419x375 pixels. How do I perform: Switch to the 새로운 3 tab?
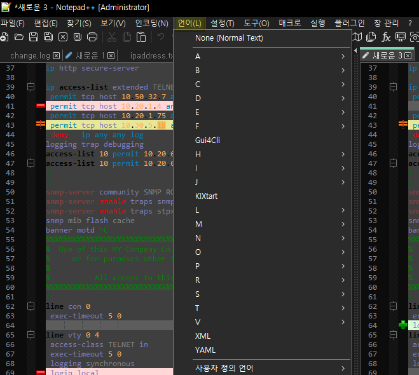[387, 55]
